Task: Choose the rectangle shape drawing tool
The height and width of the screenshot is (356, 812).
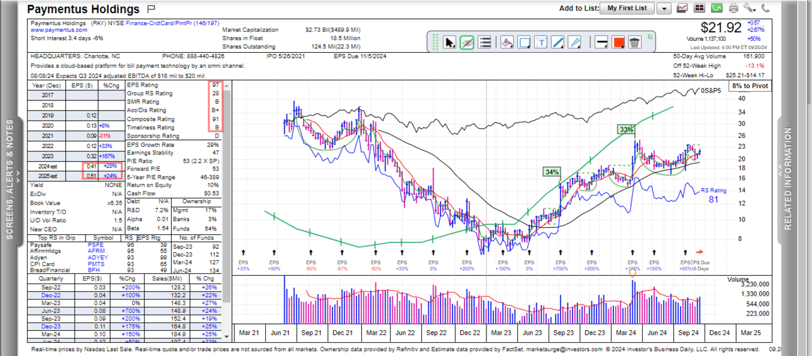Action: 524,42
